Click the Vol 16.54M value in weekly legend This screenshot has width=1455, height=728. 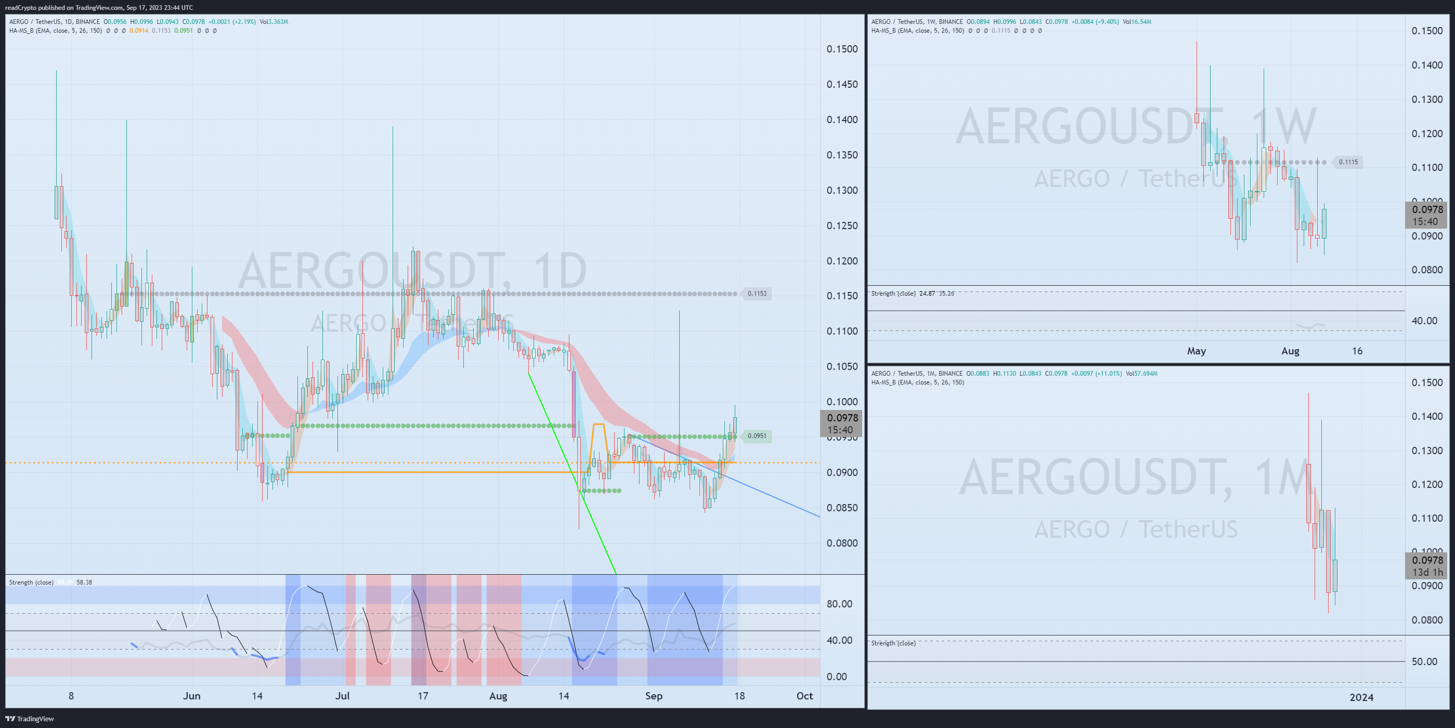tap(1136, 21)
